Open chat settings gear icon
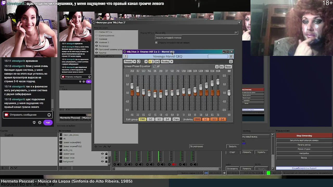 click(40, 123)
